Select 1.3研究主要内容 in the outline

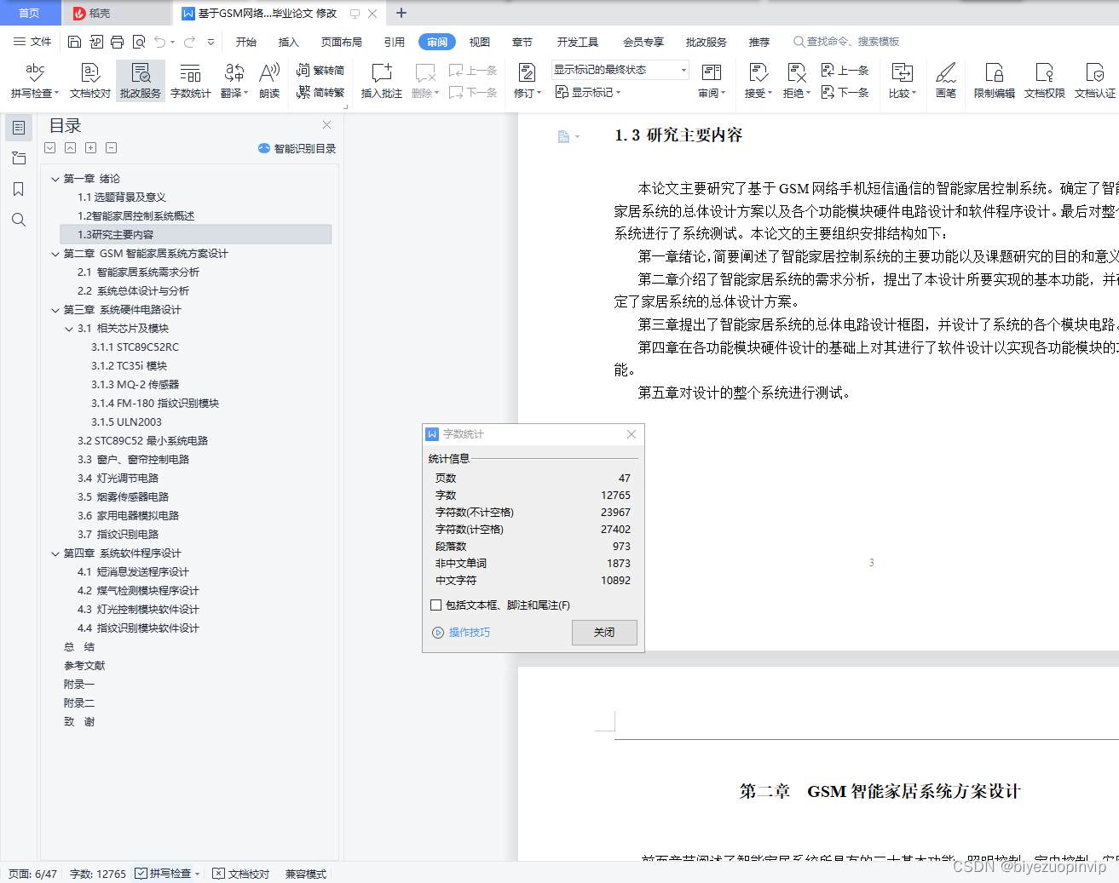pyautogui.click(x=118, y=235)
